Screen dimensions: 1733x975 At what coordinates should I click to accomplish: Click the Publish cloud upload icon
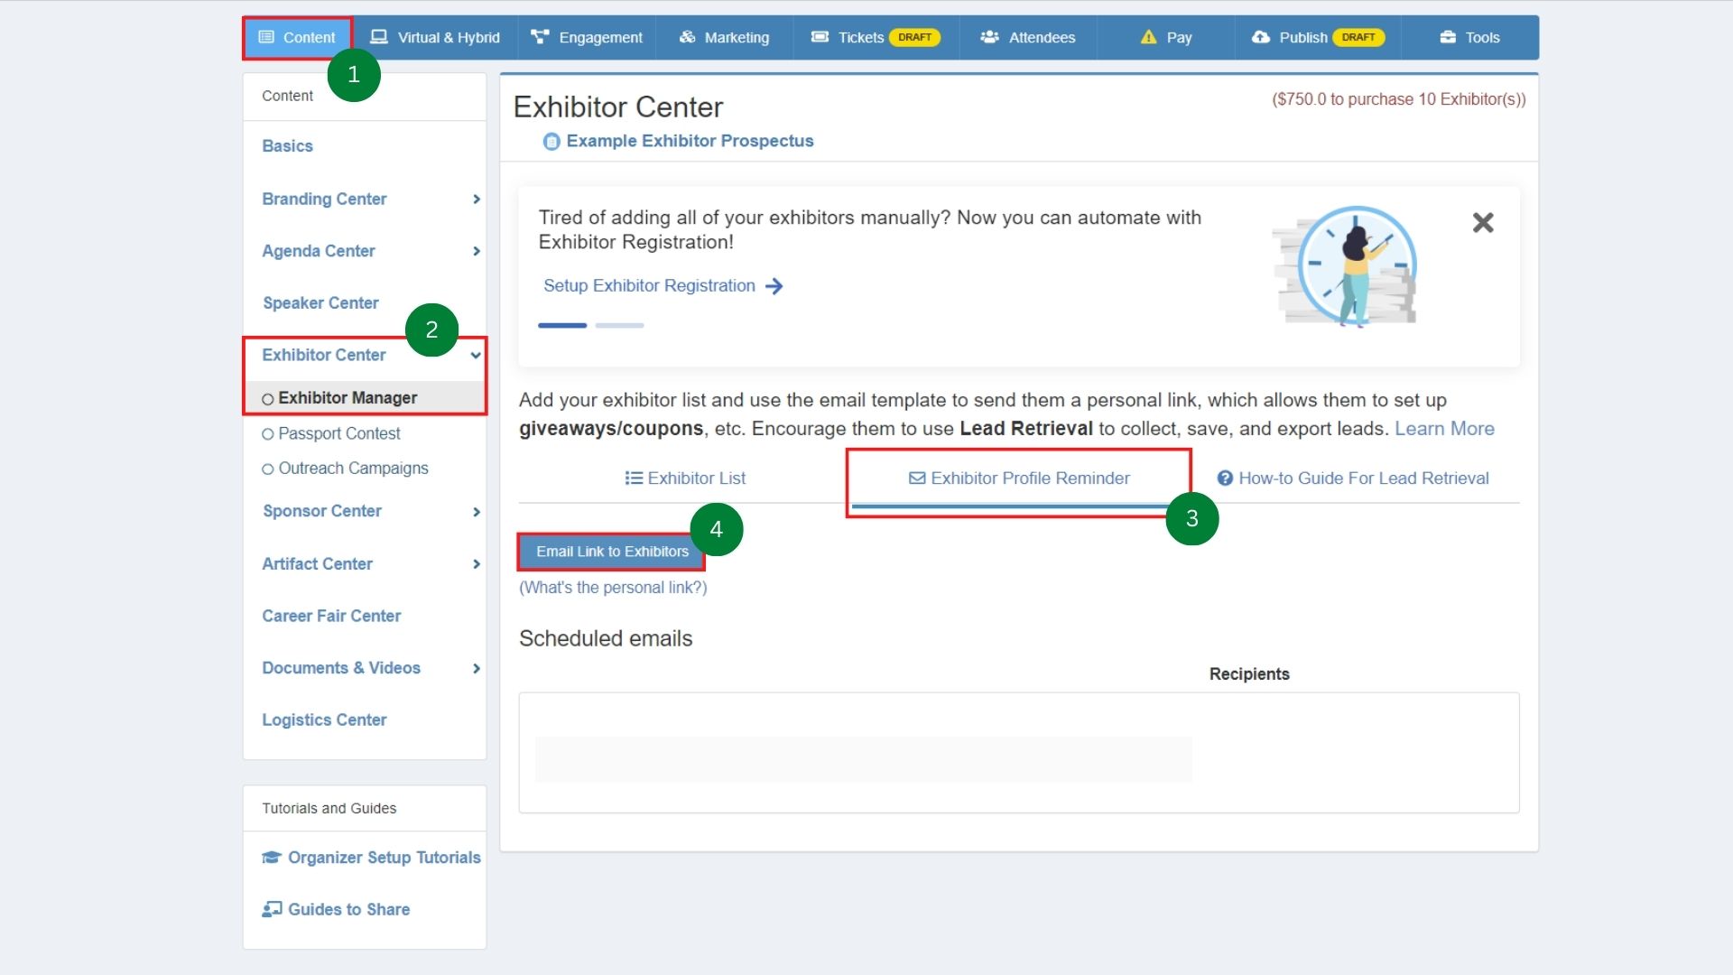[1261, 37]
